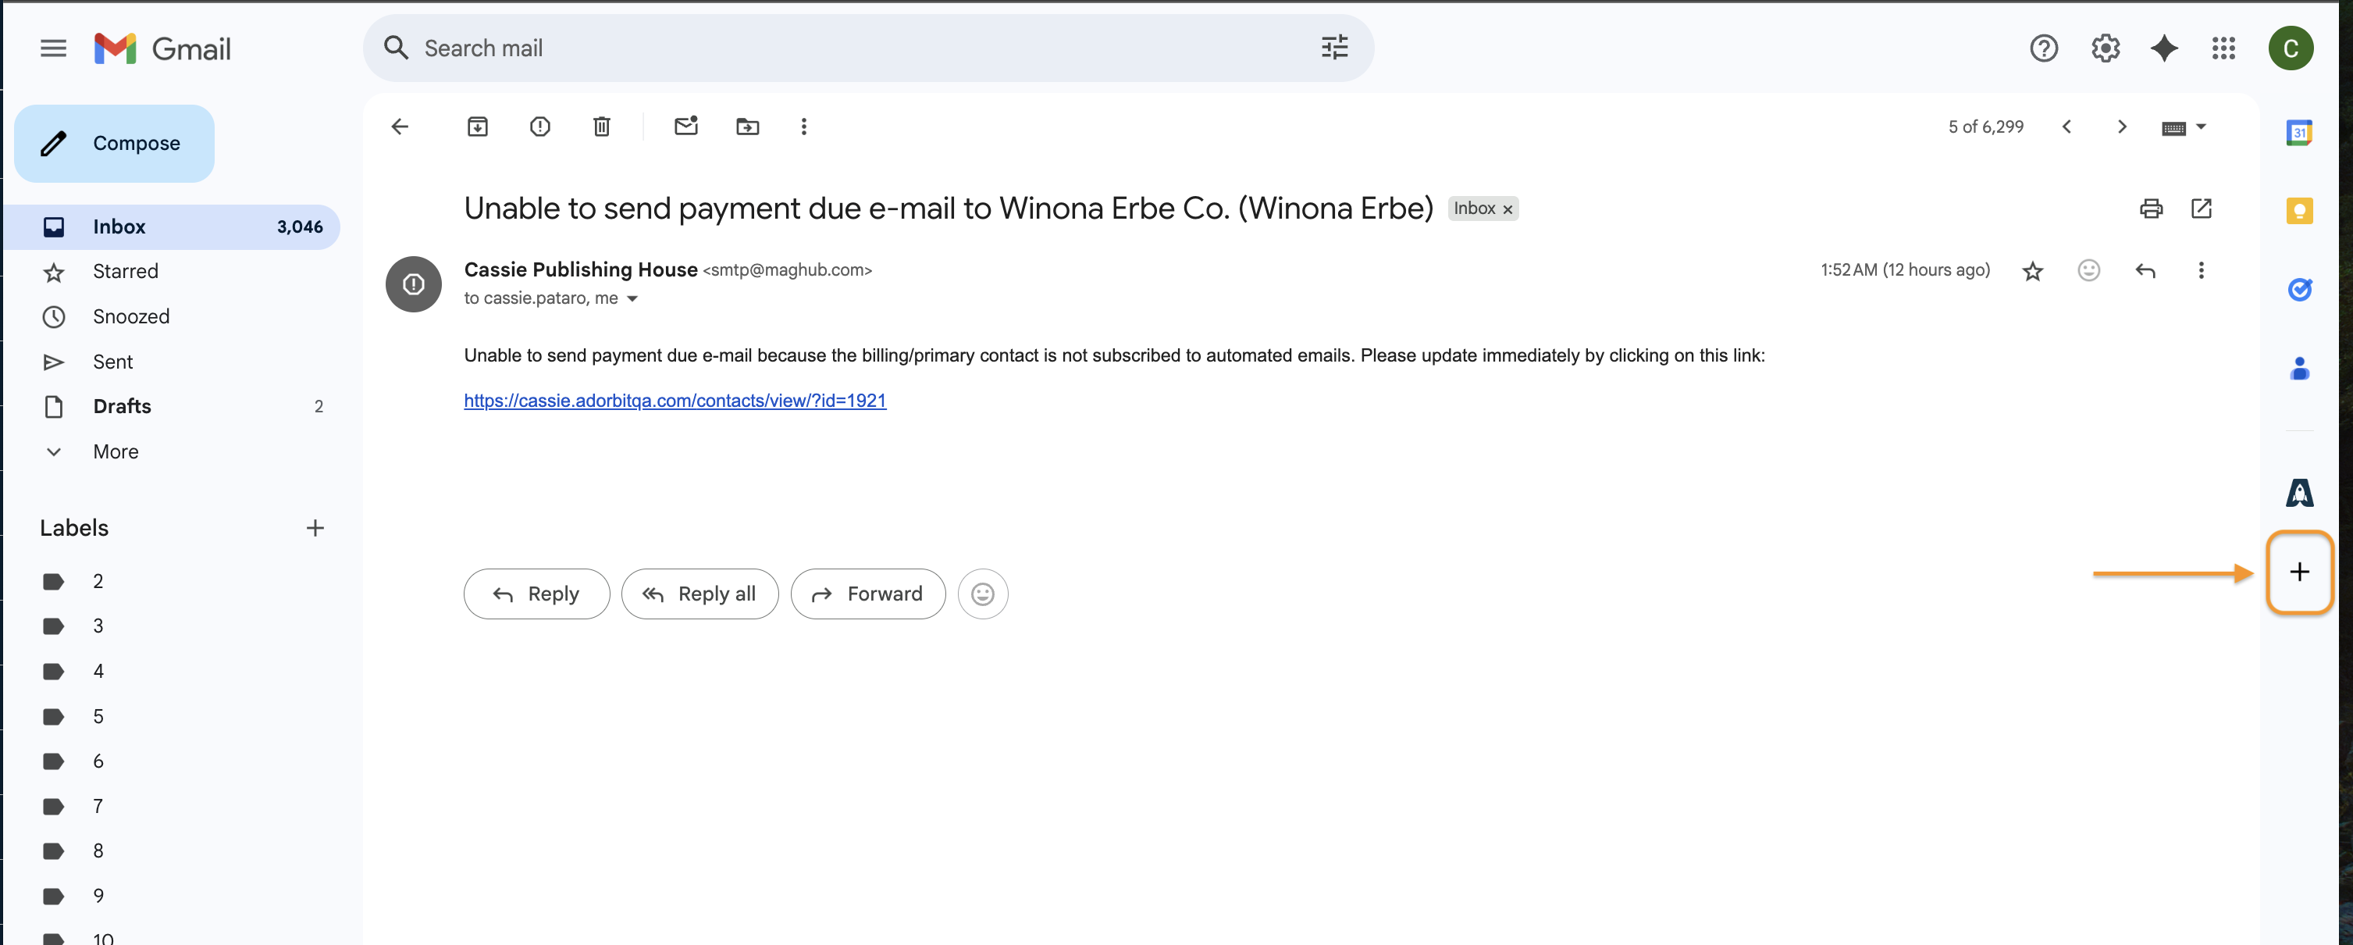
Task: Open label 7
Action: pyautogui.click(x=172, y=806)
